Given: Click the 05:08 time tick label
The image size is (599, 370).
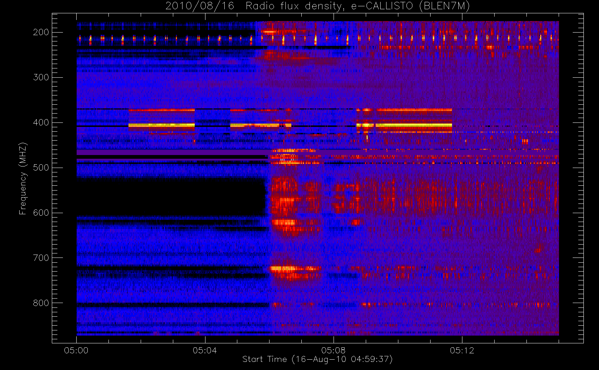Looking at the screenshot, I should [x=333, y=350].
